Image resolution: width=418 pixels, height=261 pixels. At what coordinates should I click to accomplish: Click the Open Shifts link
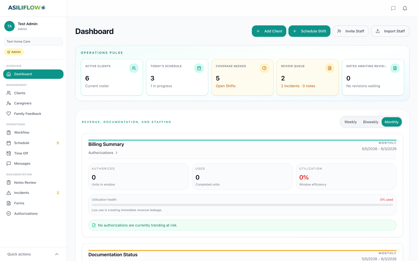click(225, 86)
